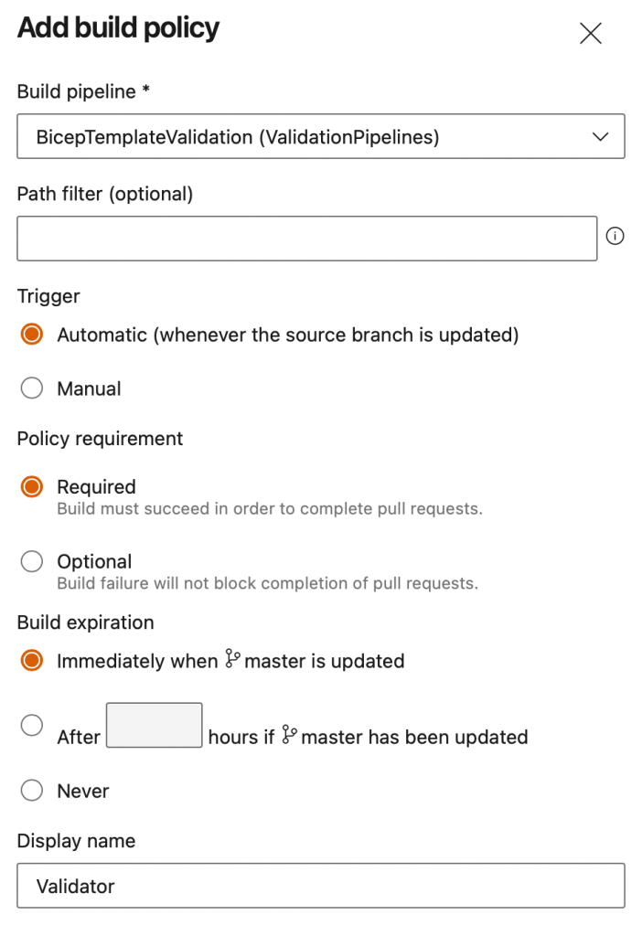Select the After hours expiration radio
The height and width of the screenshot is (936, 642).
(32, 725)
